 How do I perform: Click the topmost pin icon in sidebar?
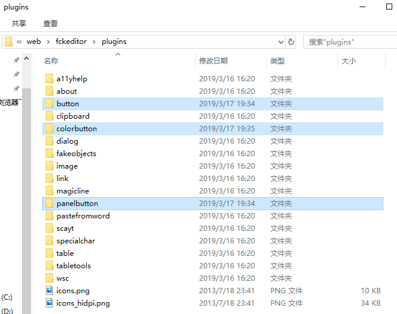pyautogui.click(x=17, y=60)
